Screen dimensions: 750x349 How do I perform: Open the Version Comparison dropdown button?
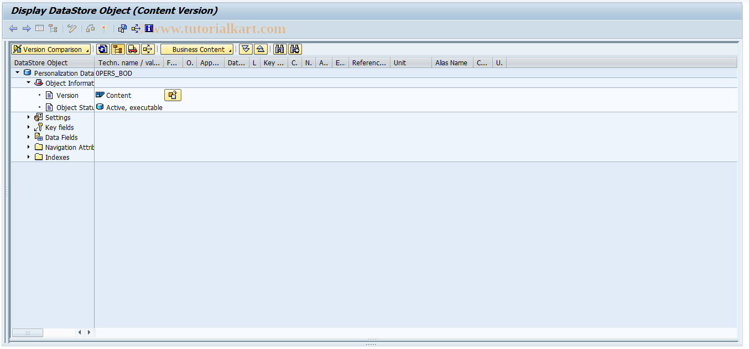[x=51, y=49]
